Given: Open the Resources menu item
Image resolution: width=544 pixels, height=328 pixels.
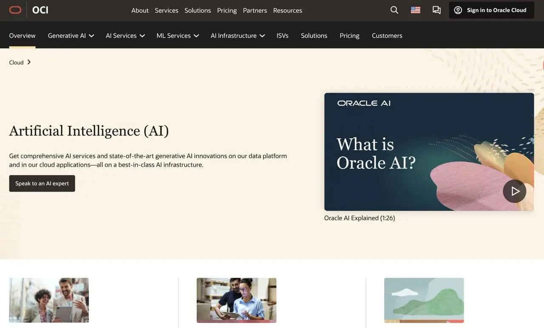Looking at the screenshot, I should 287,10.
